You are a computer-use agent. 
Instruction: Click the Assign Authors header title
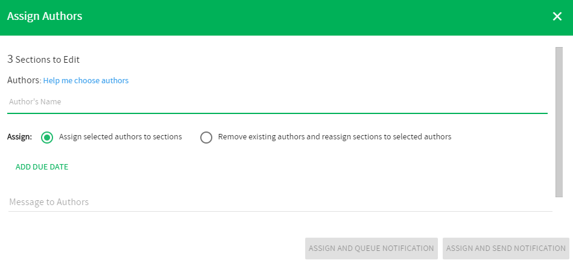click(x=45, y=16)
